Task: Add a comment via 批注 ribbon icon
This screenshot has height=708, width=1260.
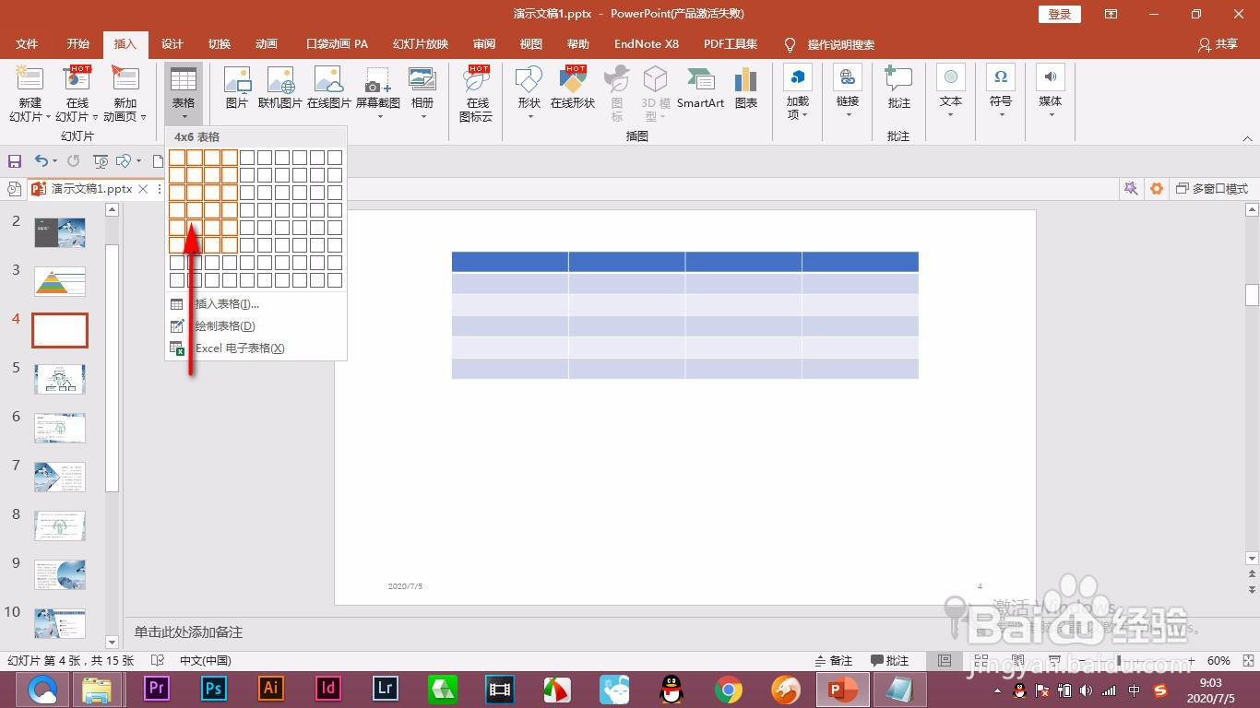Action: click(899, 88)
